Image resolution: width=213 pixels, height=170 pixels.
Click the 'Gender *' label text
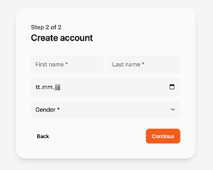47,110
